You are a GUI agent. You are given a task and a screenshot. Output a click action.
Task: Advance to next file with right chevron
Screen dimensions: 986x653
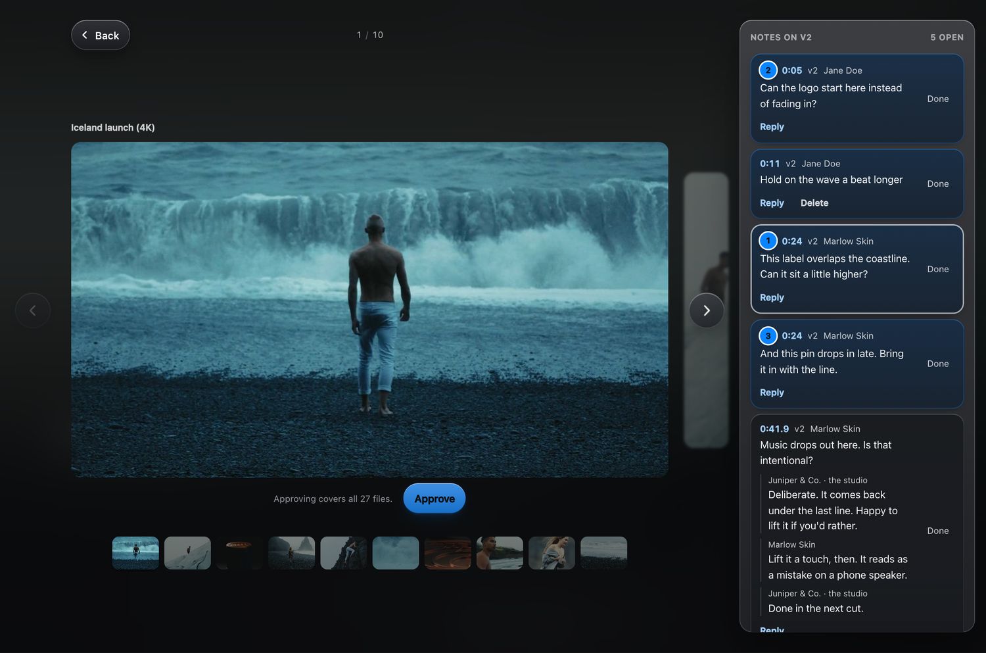(707, 310)
